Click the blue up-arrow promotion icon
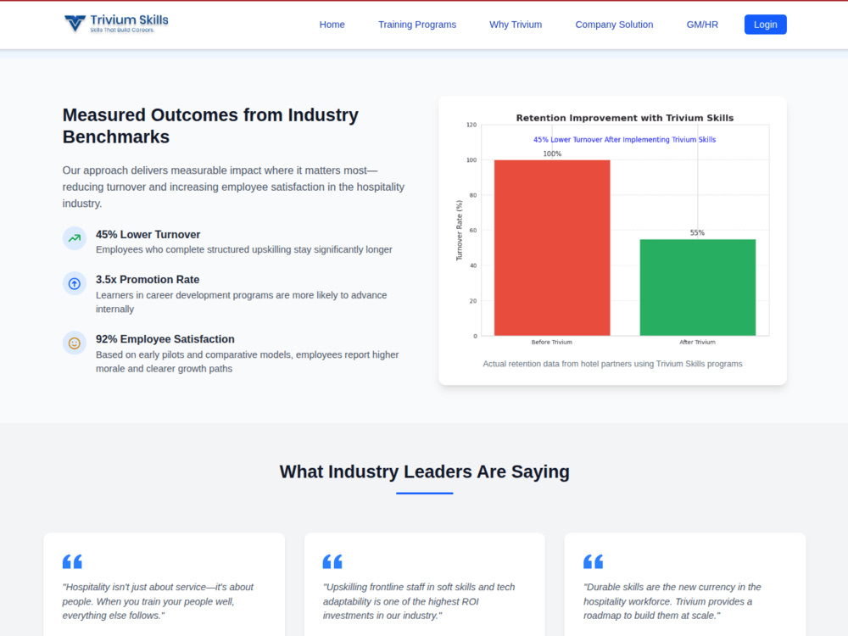Screen dimensions: 848x636 [75, 283]
